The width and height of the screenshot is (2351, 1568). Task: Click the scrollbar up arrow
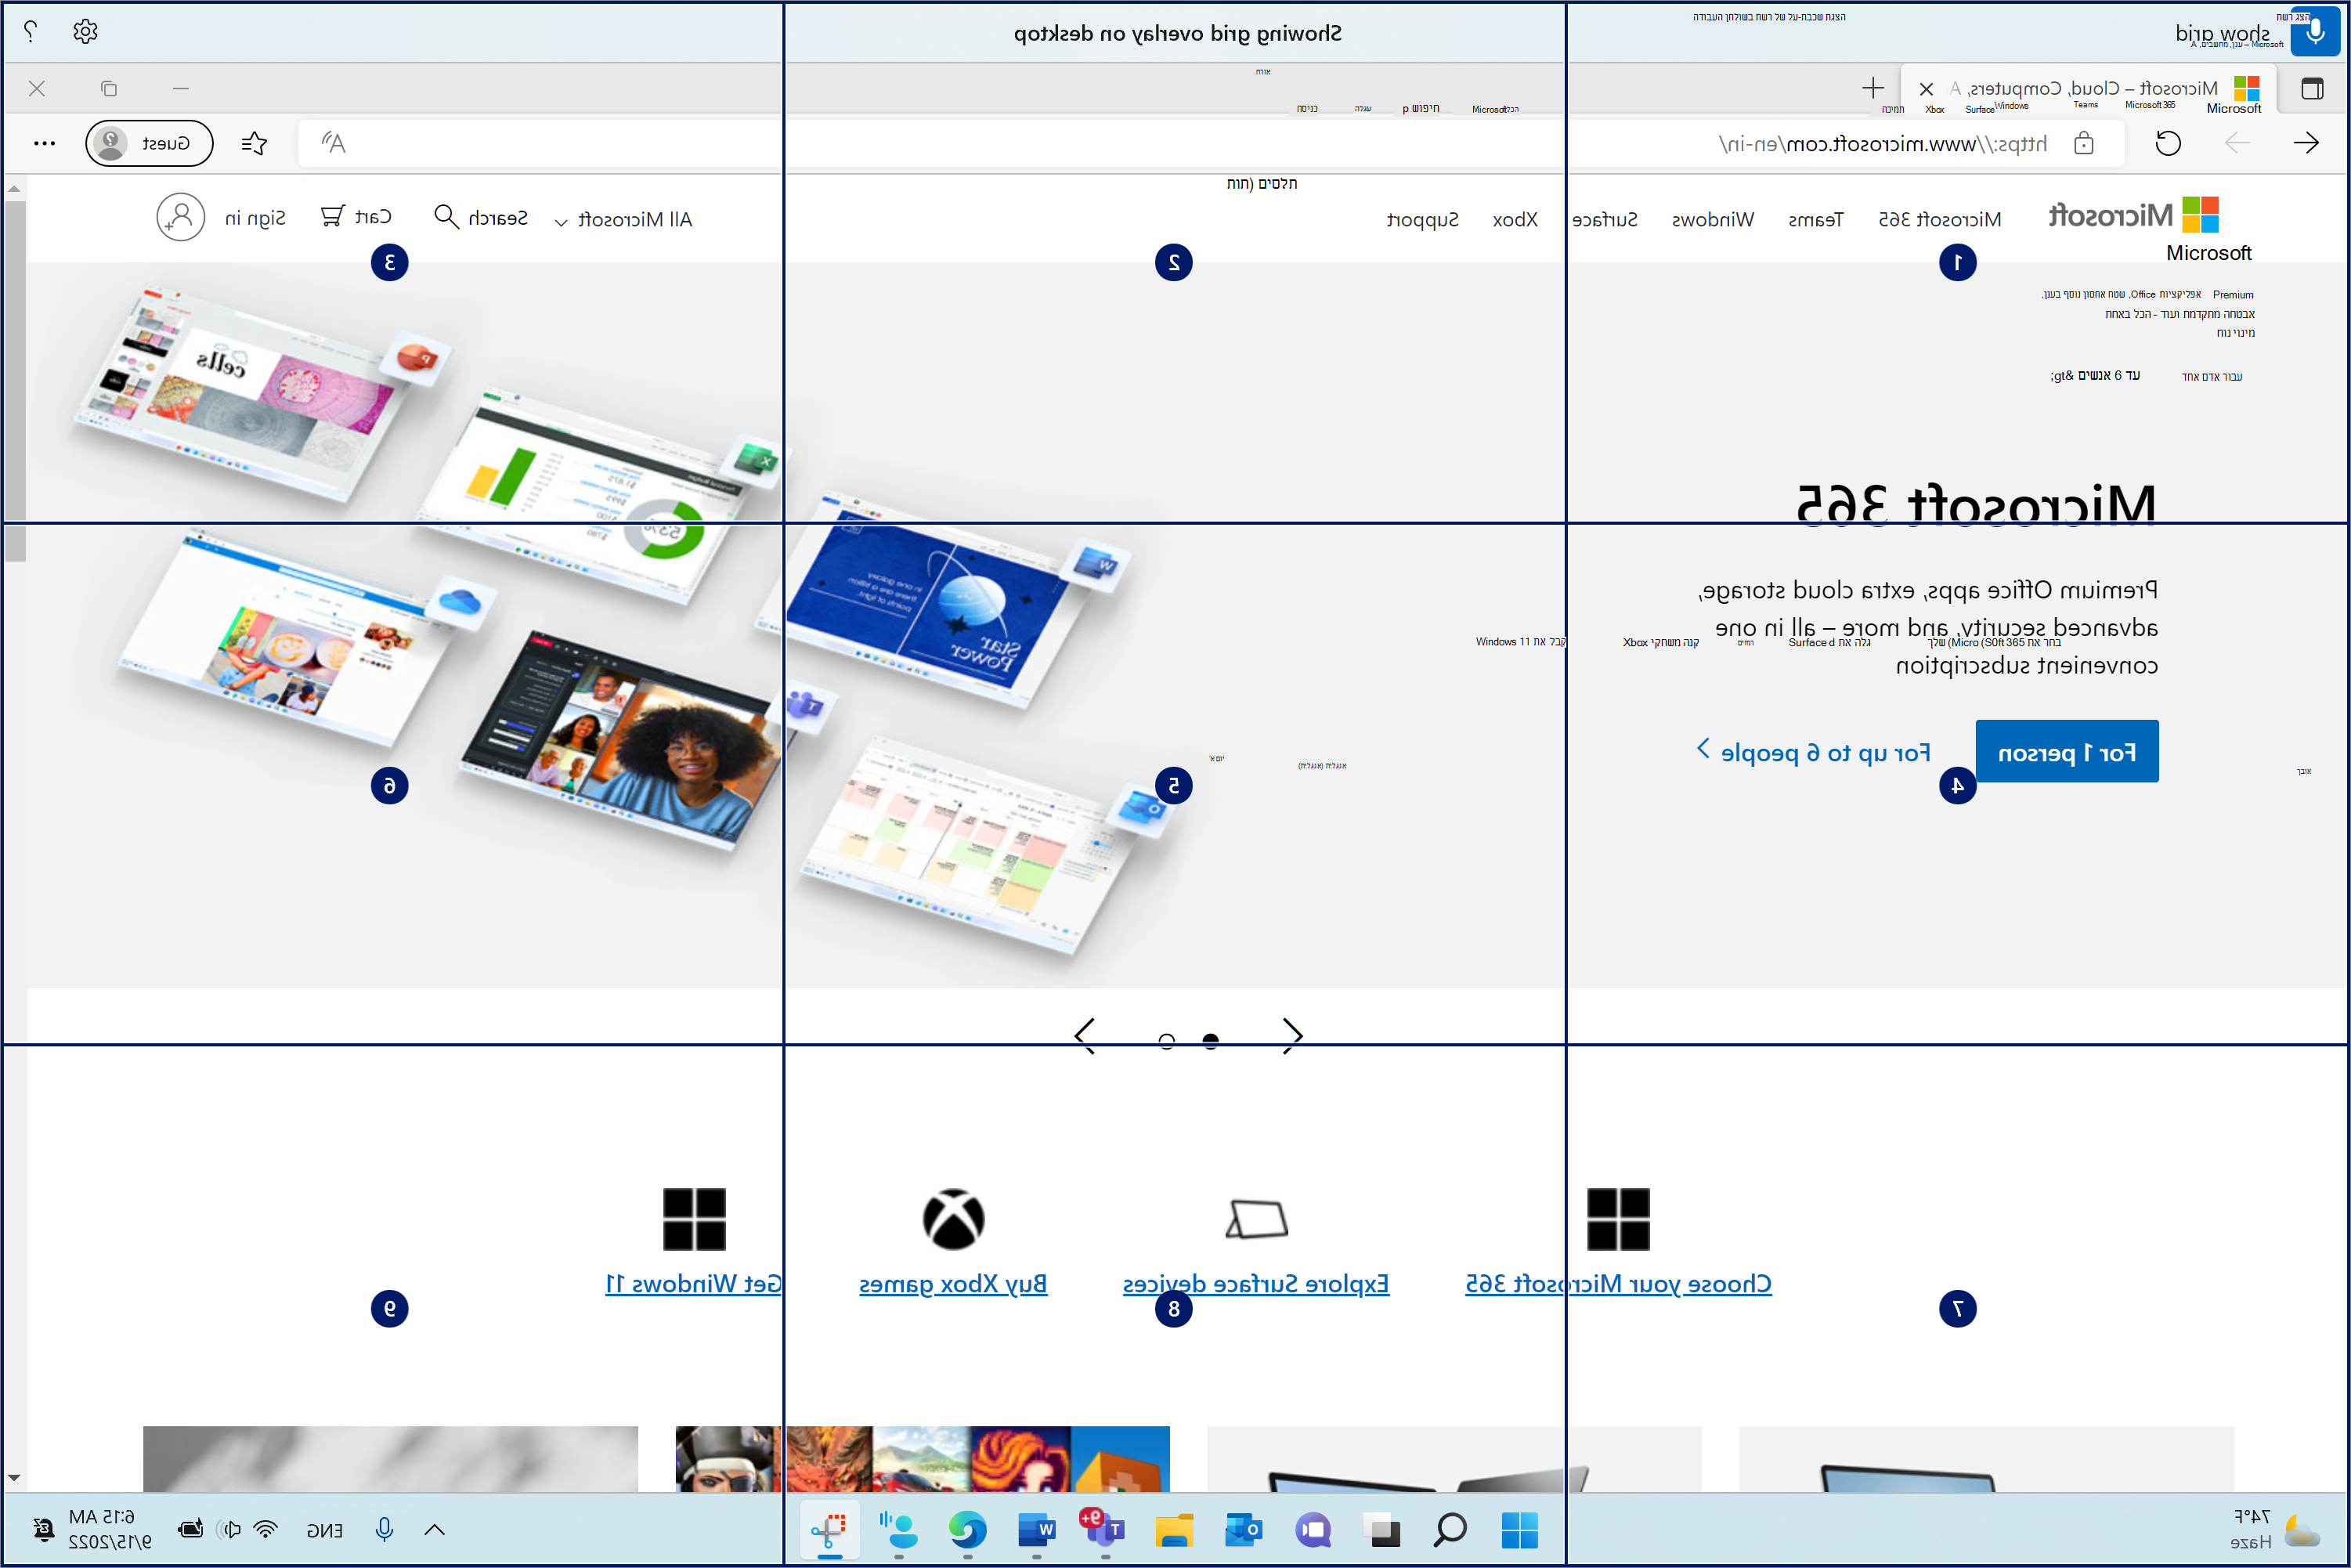15,188
